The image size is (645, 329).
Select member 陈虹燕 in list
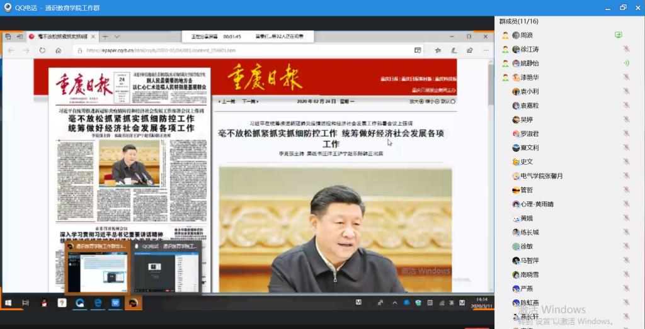coord(530,303)
